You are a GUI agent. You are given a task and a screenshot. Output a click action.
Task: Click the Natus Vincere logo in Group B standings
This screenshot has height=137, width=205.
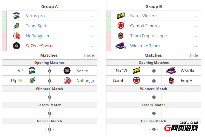[x=121, y=16]
